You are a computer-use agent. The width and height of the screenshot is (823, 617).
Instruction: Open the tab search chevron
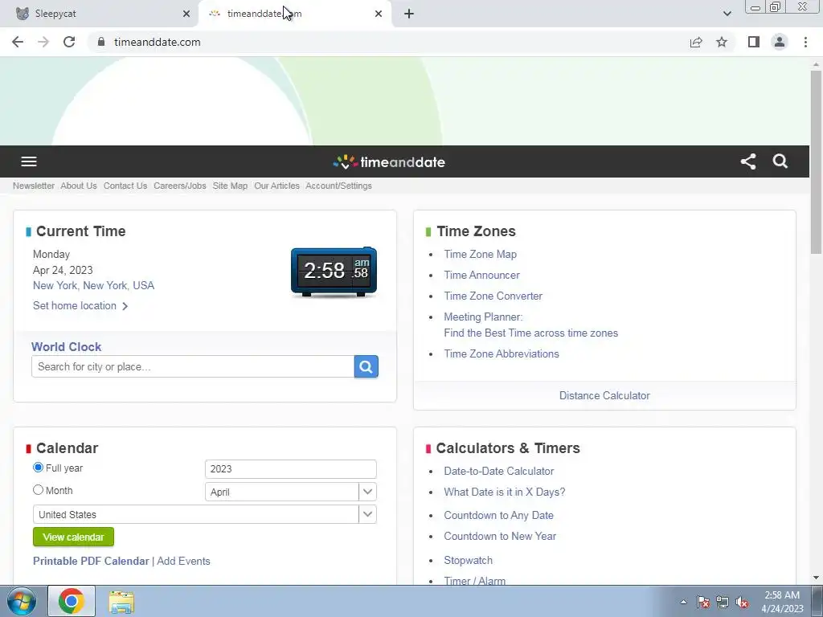coord(727,14)
